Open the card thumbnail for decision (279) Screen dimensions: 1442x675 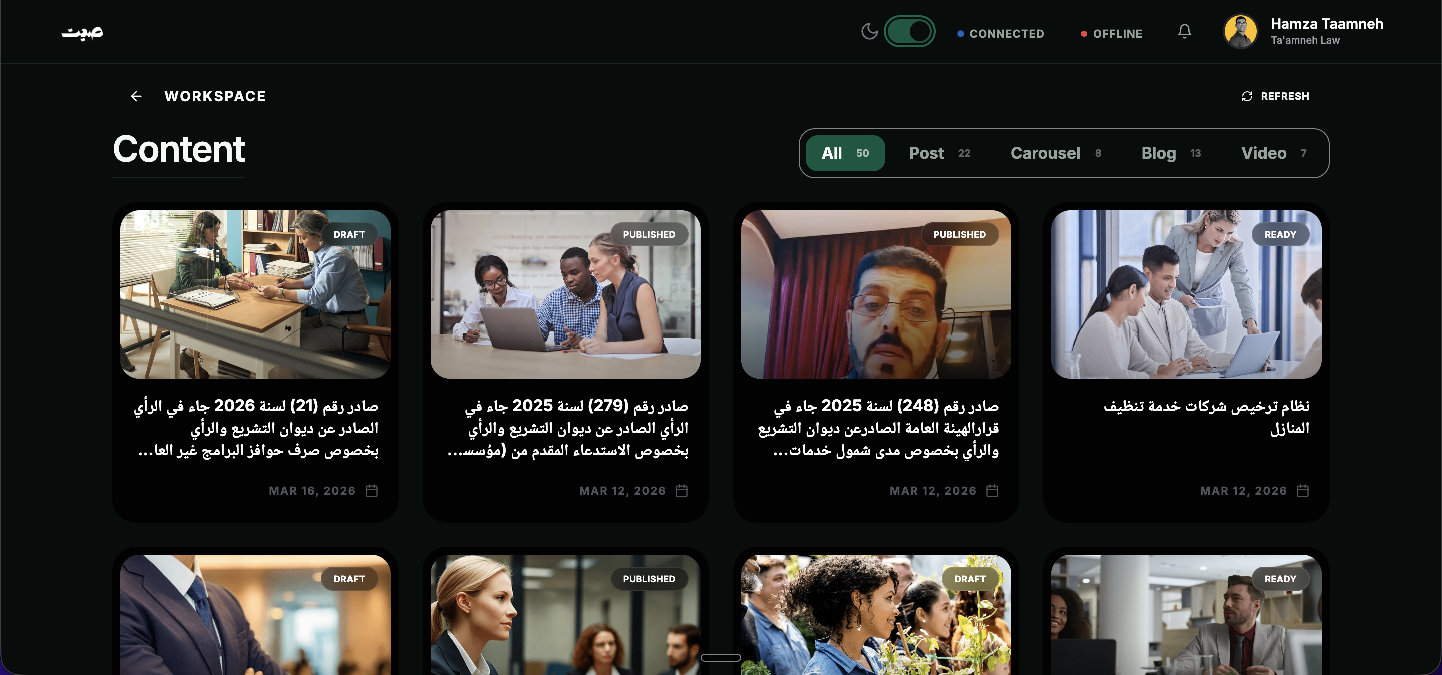pos(565,294)
